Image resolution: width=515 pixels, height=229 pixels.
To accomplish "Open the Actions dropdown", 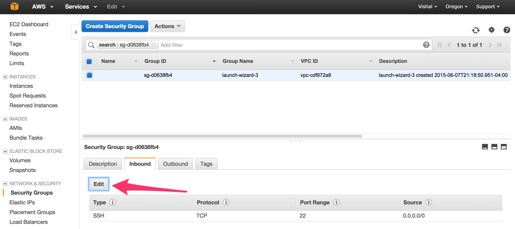I will [x=167, y=26].
